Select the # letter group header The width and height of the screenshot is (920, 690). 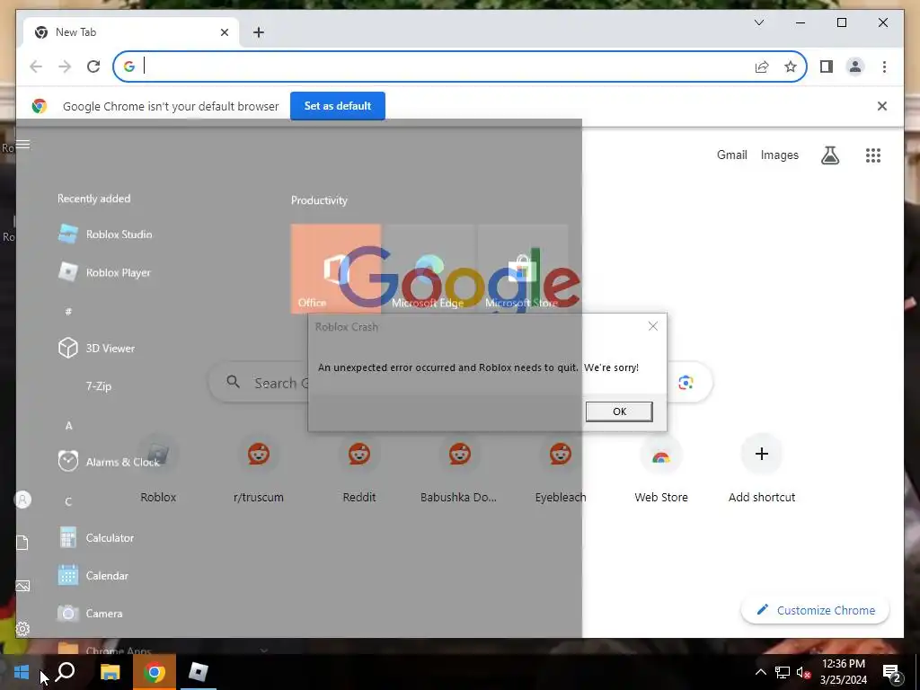coord(68,312)
